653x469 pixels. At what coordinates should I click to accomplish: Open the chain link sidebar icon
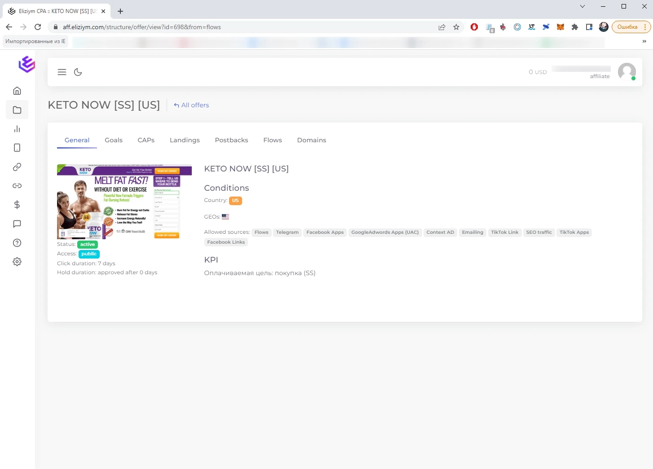point(17,167)
